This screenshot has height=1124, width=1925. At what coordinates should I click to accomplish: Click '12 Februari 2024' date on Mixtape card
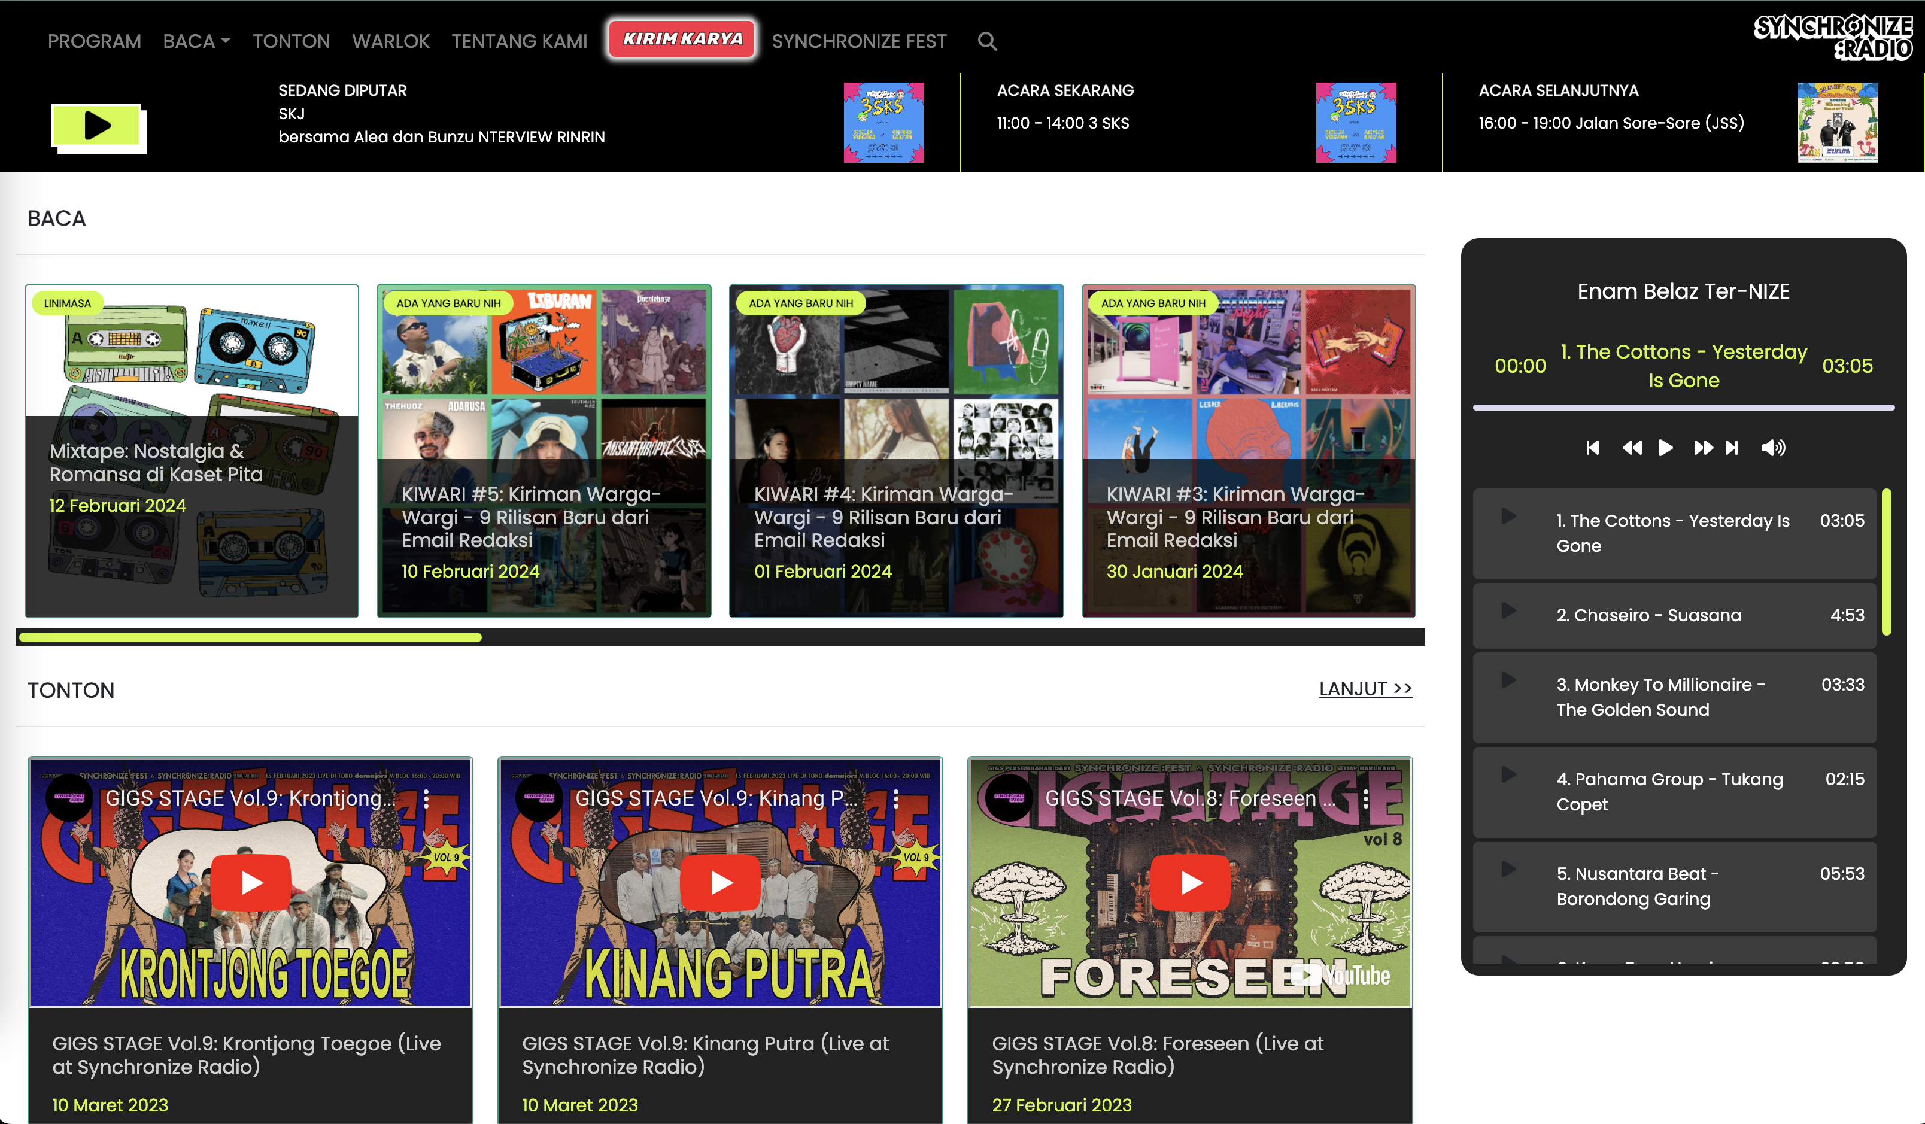[x=118, y=506]
